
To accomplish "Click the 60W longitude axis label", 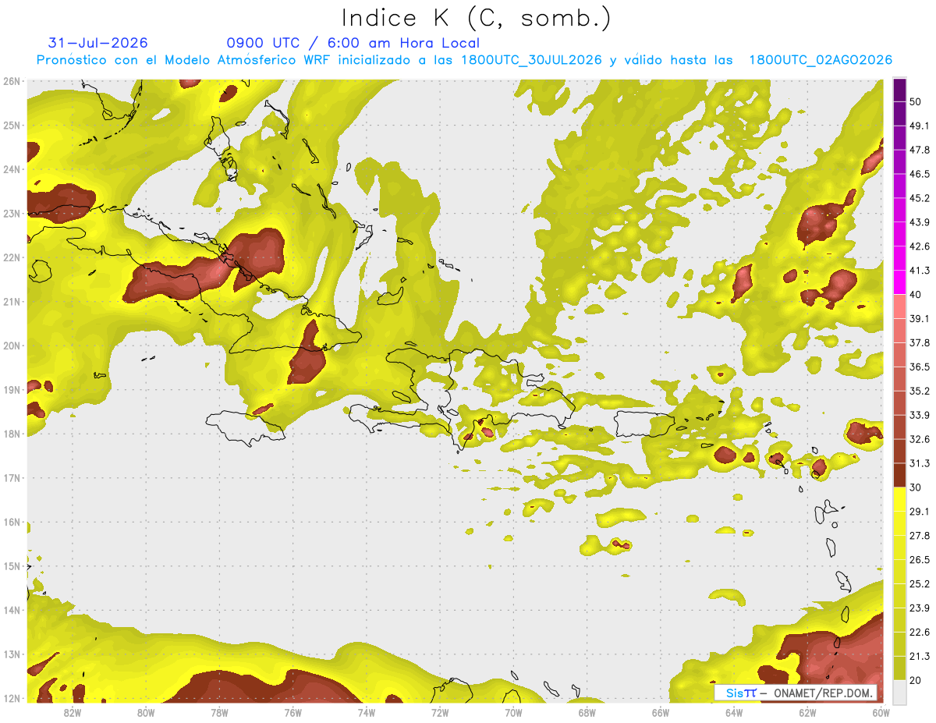I will [881, 712].
